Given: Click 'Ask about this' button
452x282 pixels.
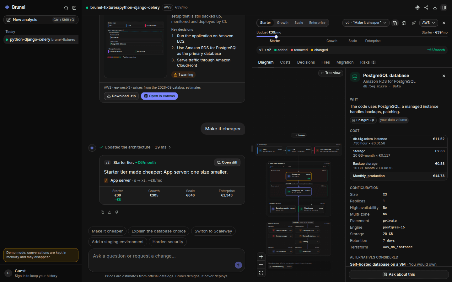Looking at the screenshot, I should (399, 274).
